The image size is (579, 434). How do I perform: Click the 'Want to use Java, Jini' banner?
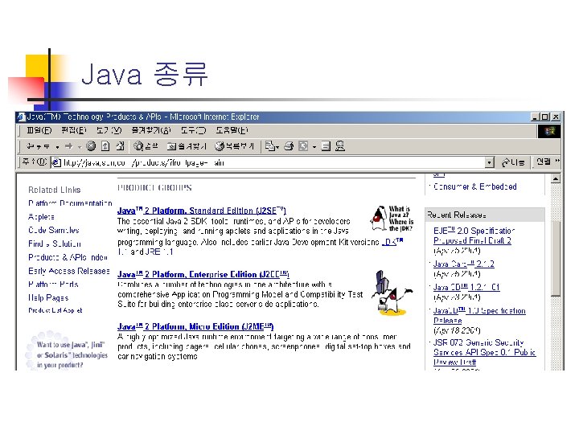(x=68, y=350)
